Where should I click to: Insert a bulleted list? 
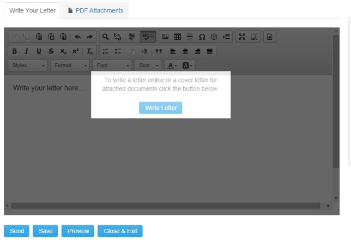point(118,51)
